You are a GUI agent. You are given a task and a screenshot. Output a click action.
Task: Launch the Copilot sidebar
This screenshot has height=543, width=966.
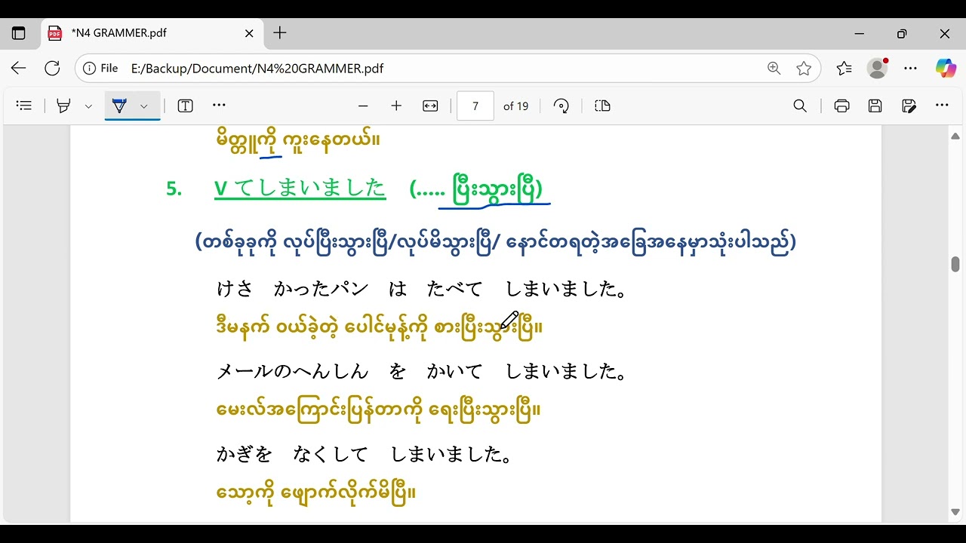point(946,68)
